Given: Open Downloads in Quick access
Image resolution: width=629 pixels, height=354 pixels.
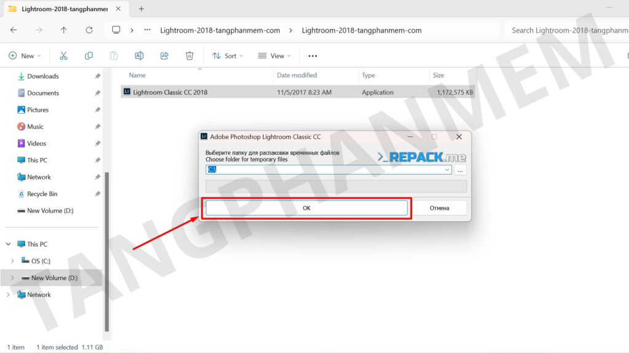Looking at the screenshot, I should [42, 76].
